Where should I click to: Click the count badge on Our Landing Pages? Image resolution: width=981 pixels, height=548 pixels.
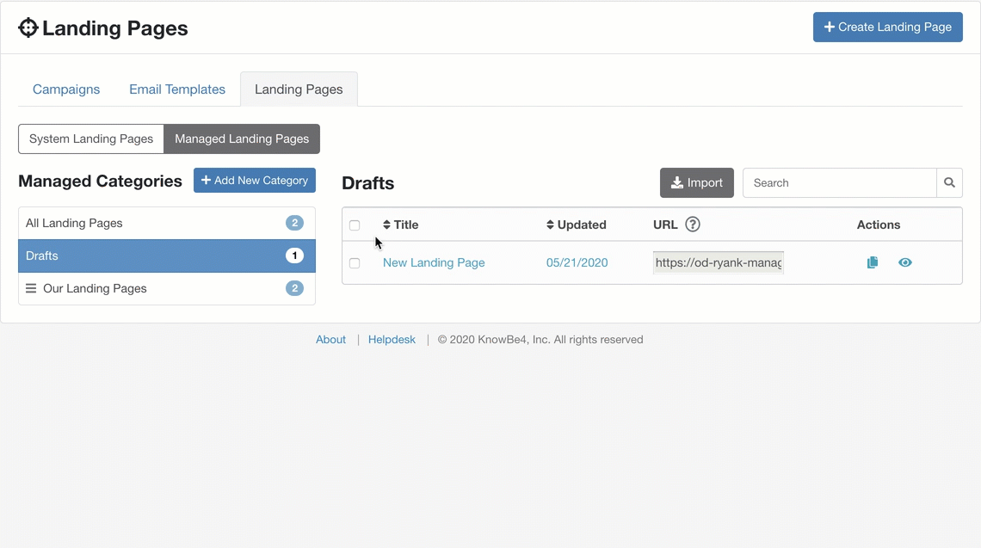[x=294, y=288]
